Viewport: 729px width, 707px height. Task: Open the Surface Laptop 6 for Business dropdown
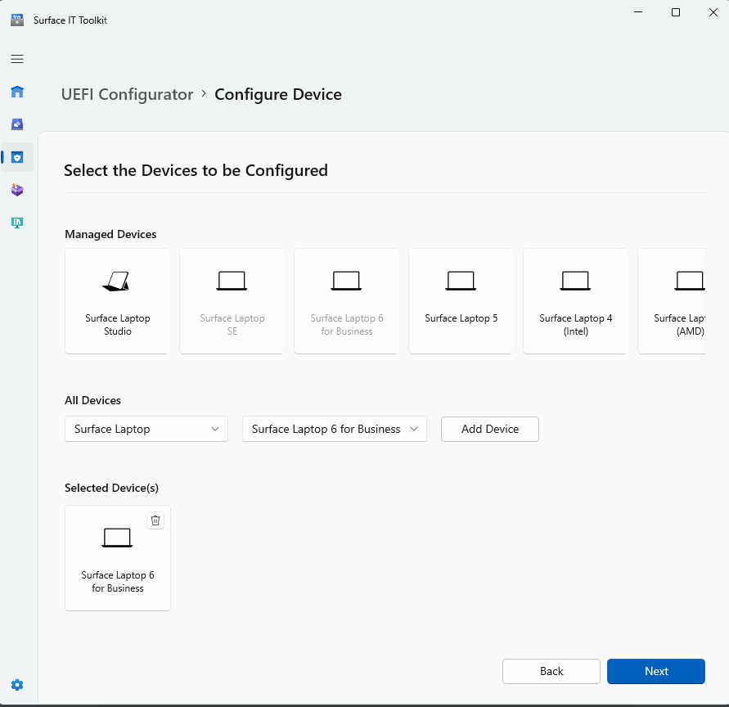point(334,429)
